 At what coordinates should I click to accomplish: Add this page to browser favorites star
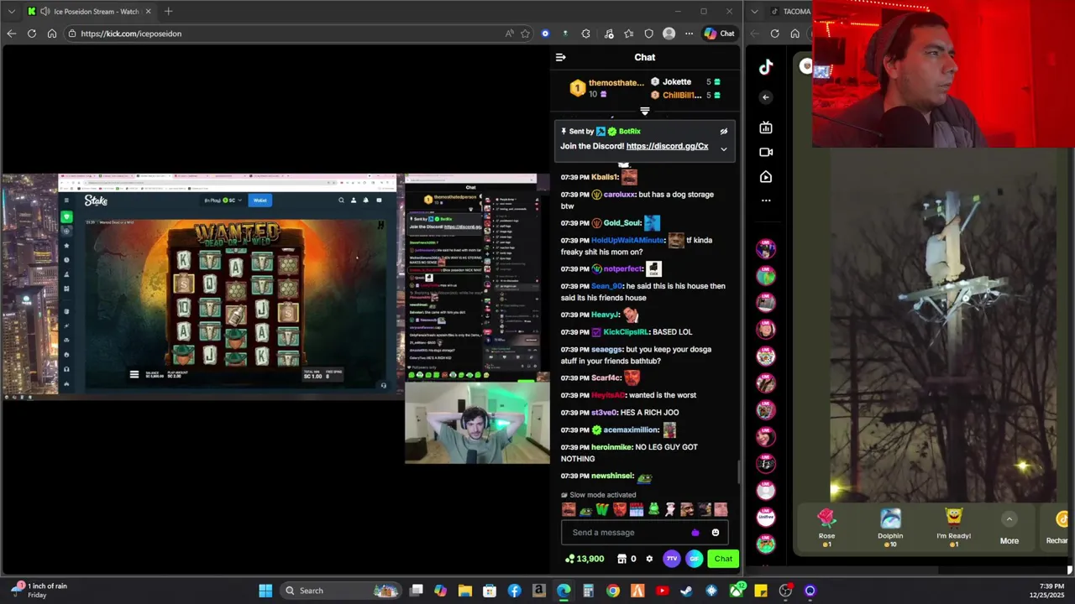coord(525,34)
